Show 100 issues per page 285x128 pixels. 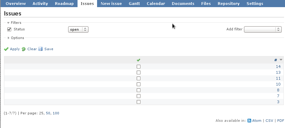56,113
